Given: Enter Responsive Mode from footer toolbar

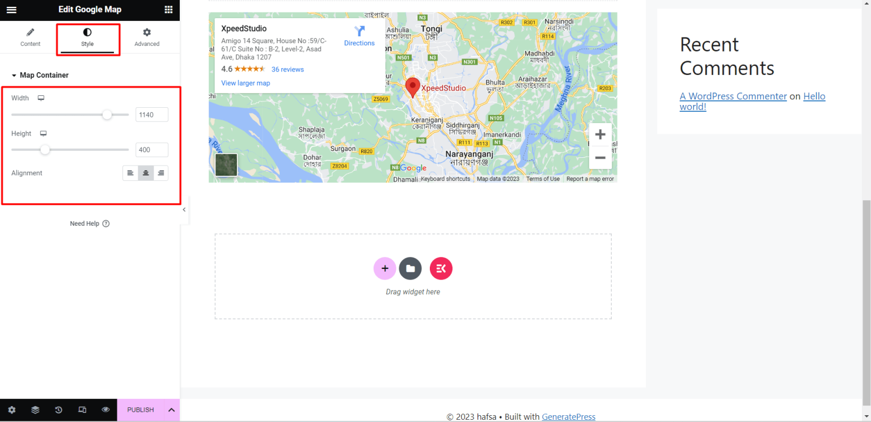Looking at the screenshot, I should [82, 410].
